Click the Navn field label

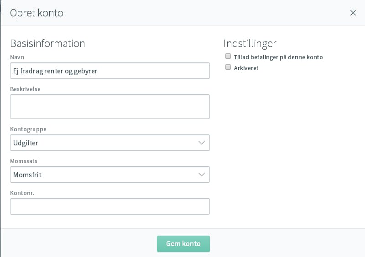pyautogui.click(x=17, y=57)
